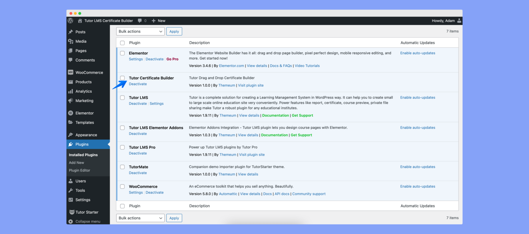Select the Tutor Starter owl icon
This screenshot has width=529, height=234.
(x=72, y=212)
